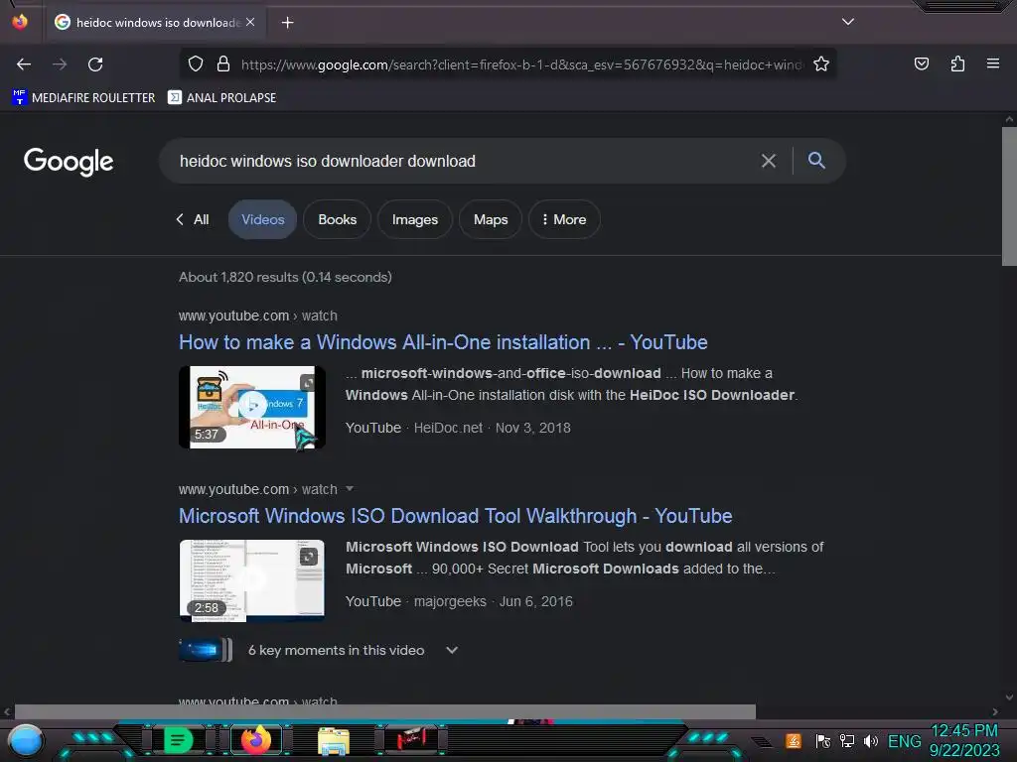The width and height of the screenshot is (1017, 762).
Task: Click the 'About 1,820 results' text
Action: 285,277
